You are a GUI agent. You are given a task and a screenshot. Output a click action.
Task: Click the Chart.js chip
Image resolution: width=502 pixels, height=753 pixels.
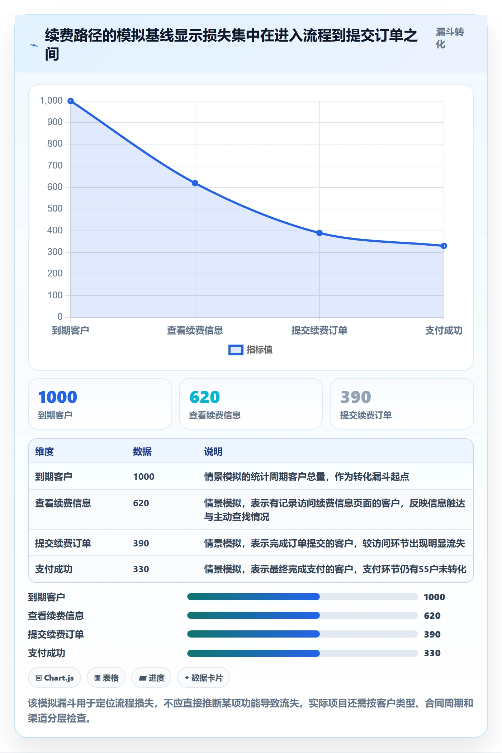pos(55,678)
